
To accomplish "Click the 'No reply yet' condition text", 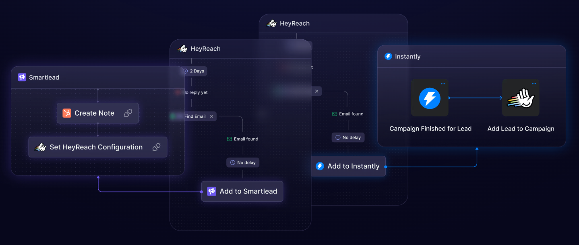I will (196, 92).
